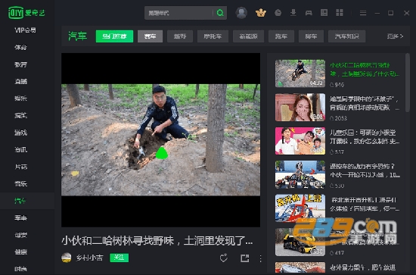Image resolution: width=416 pixels, height=275 pixels.
Task: Select 娱乐 in the sidebar
Action: [20, 98]
